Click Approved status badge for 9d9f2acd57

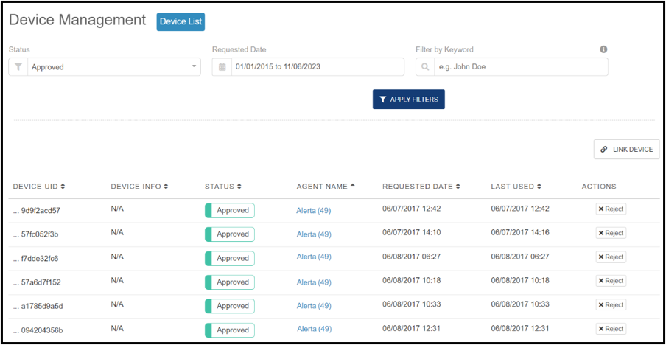tap(230, 210)
